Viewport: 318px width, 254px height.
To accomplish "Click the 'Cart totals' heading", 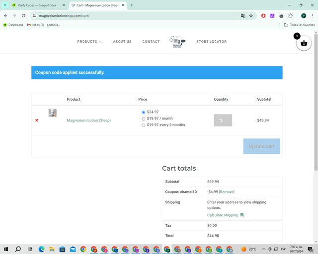I will [x=179, y=168].
